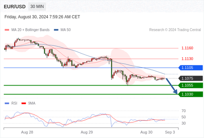Click the Aug 29 date axis label
Viewport: 204px width, 138px height.
87,132
